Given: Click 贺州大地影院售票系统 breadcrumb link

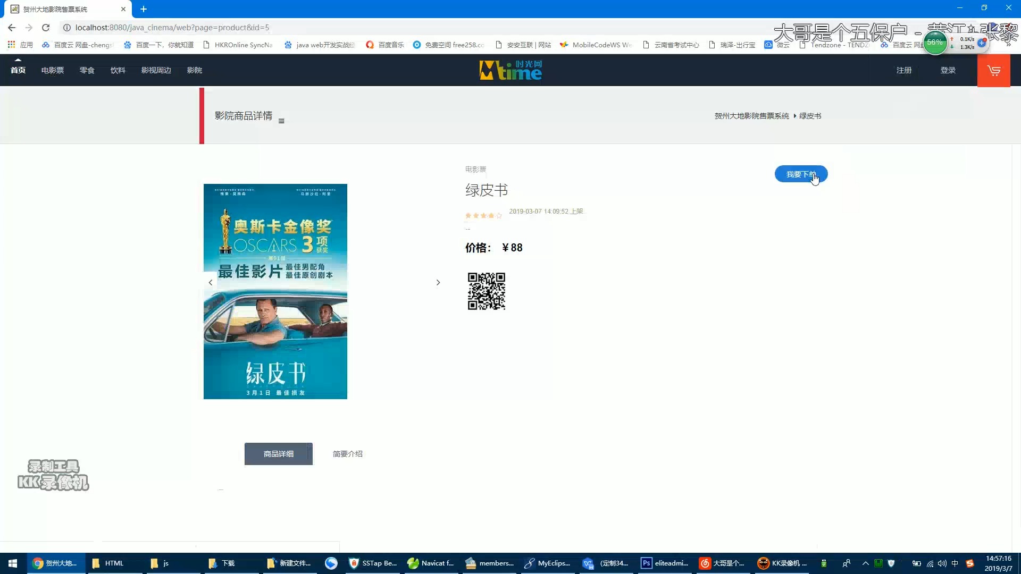Looking at the screenshot, I should [x=752, y=116].
